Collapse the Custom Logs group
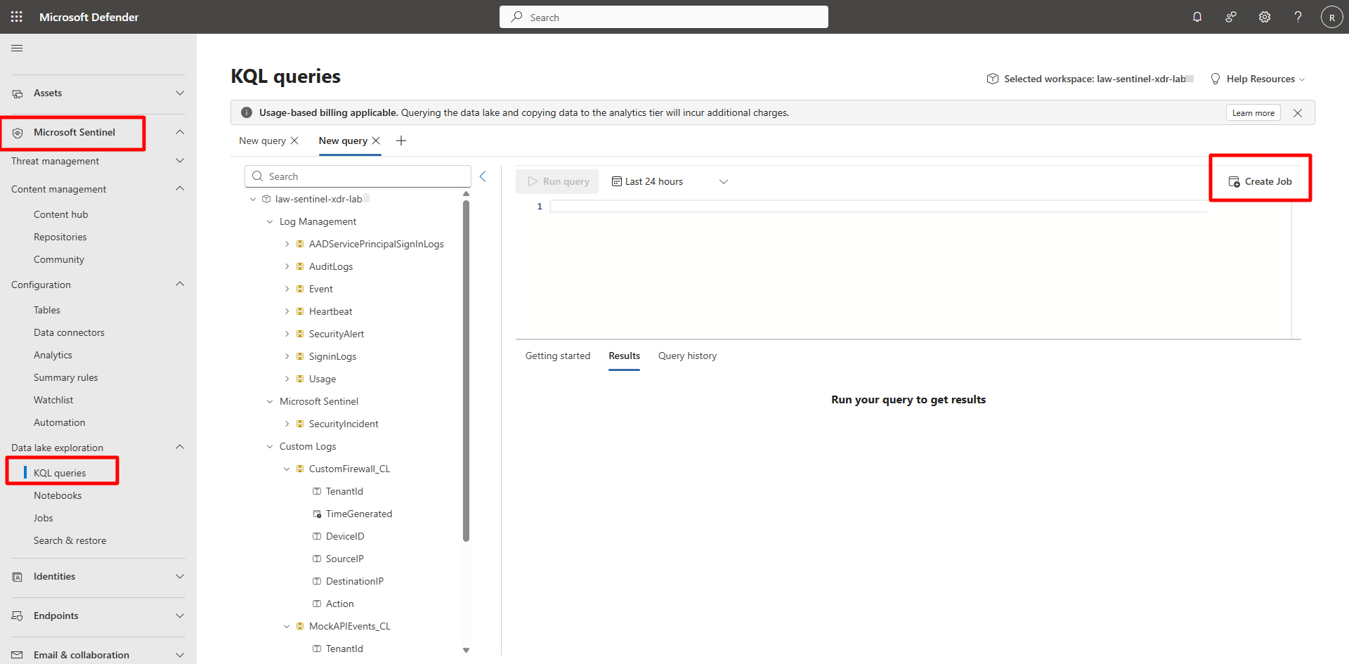1349x664 pixels. pyautogui.click(x=270, y=446)
